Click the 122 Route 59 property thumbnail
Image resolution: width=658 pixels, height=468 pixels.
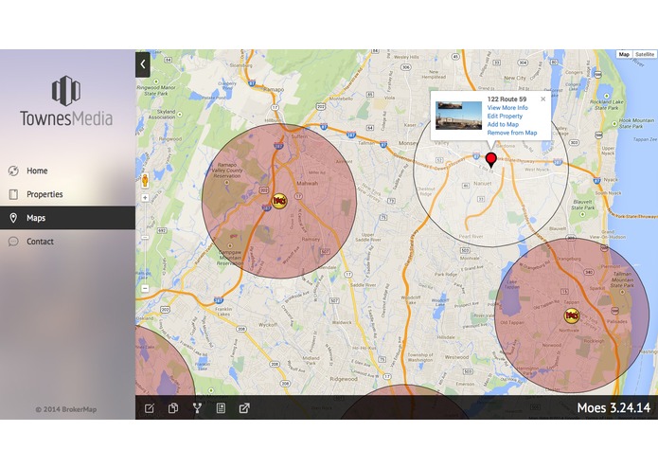click(x=458, y=116)
